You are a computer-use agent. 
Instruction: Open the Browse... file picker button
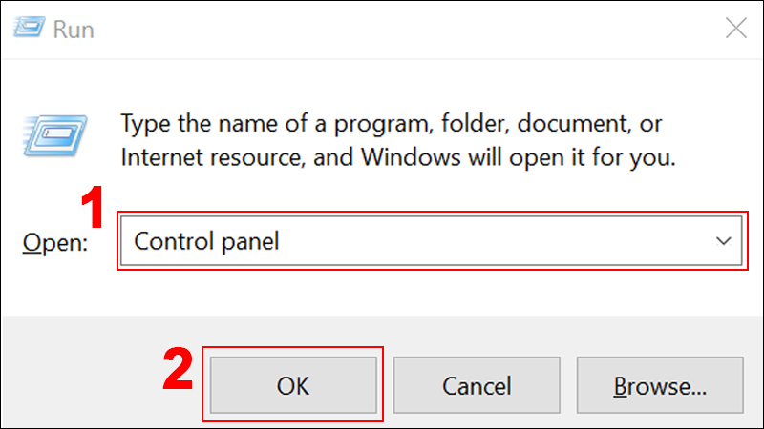(x=660, y=386)
